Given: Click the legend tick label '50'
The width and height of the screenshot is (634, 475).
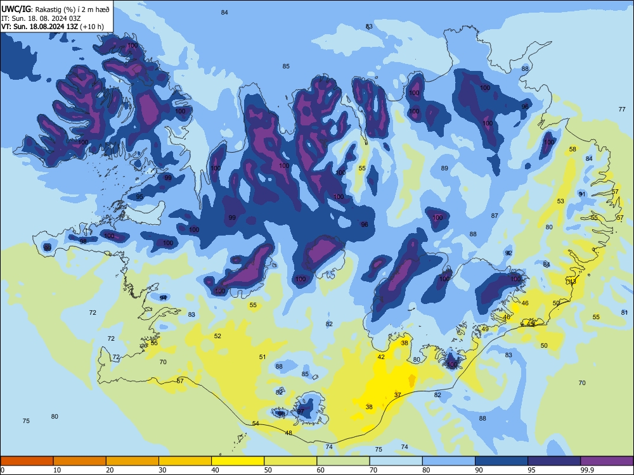Looking at the screenshot, I should 268,470.
